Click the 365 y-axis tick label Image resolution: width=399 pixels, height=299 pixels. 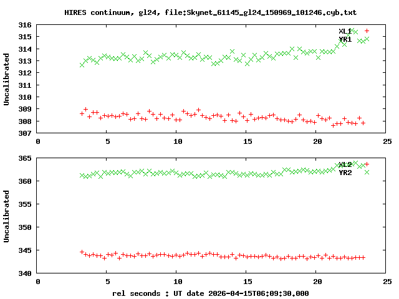pos(25,158)
